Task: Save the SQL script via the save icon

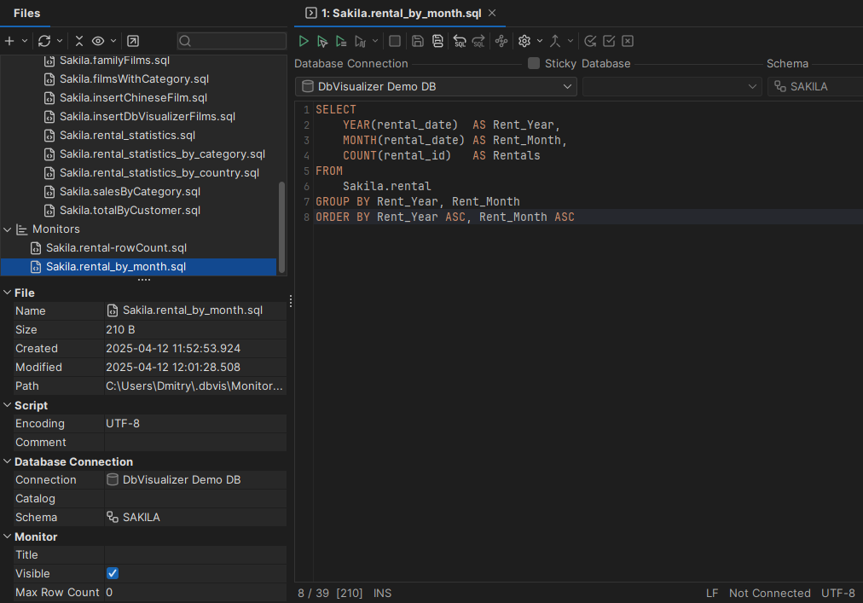Action: [x=418, y=40]
